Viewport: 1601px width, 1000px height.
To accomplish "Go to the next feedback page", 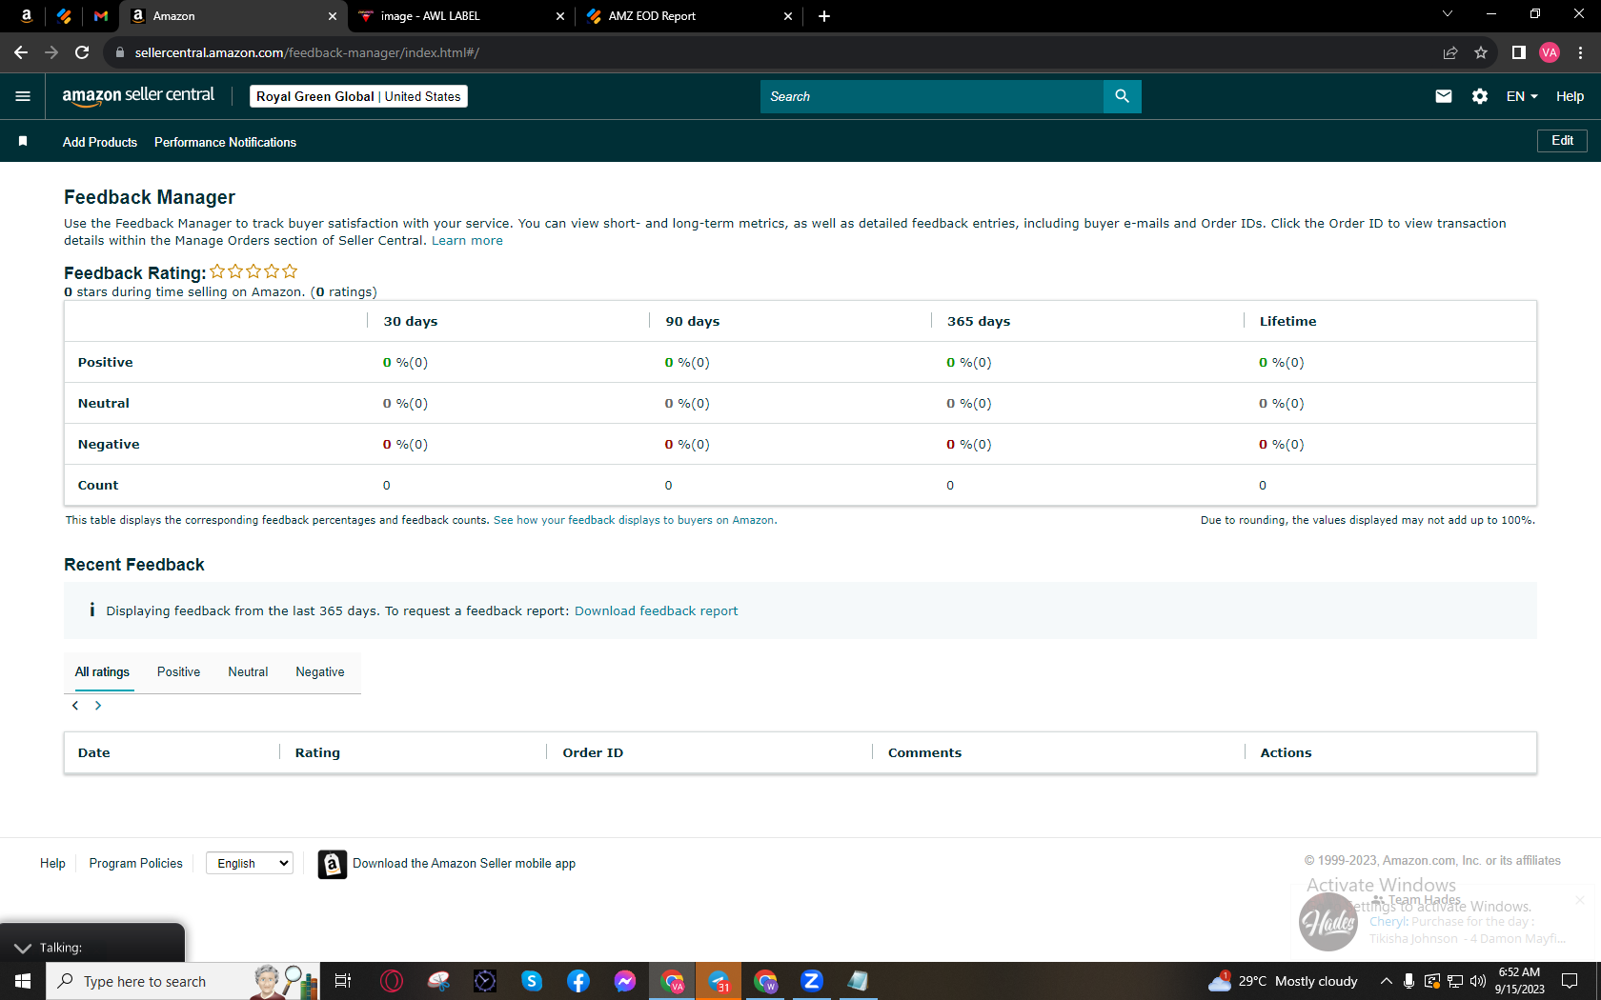I will pos(98,706).
